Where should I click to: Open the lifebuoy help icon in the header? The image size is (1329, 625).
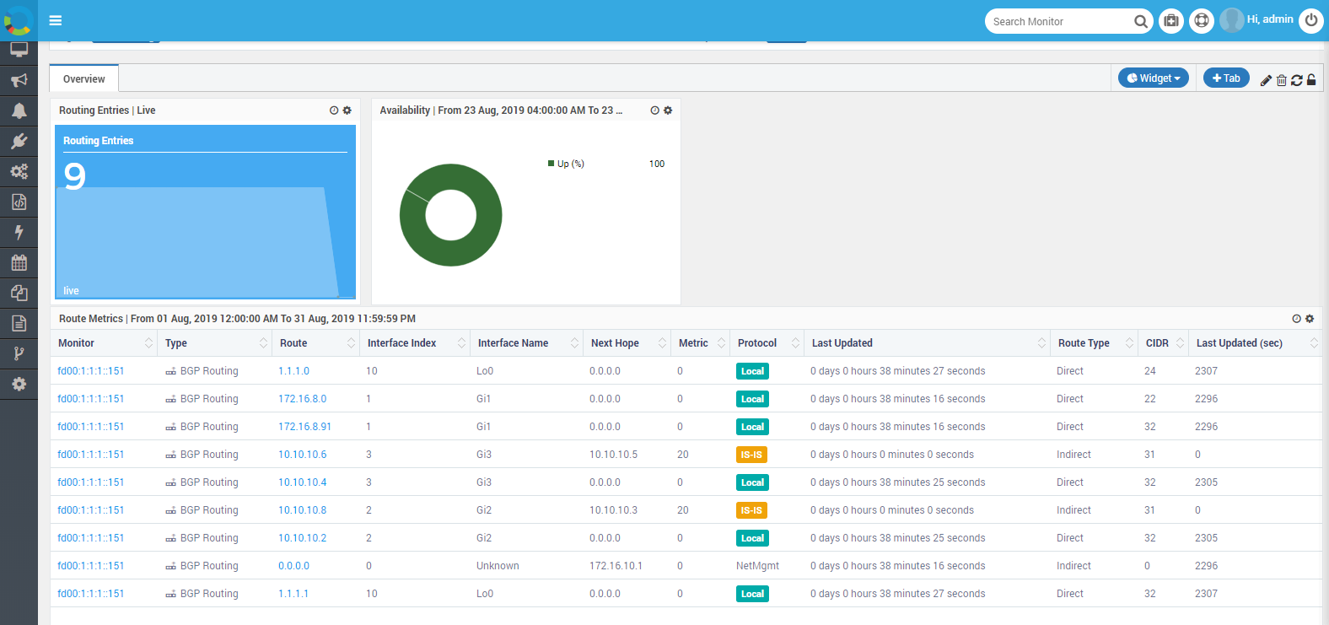pos(1202,20)
